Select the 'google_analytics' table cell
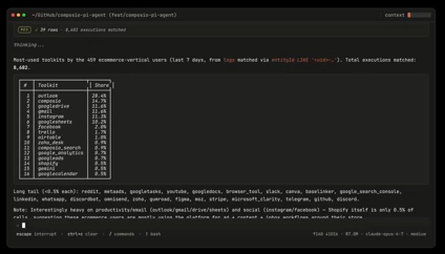Viewport: 445px width, 254px height. click(61, 153)
